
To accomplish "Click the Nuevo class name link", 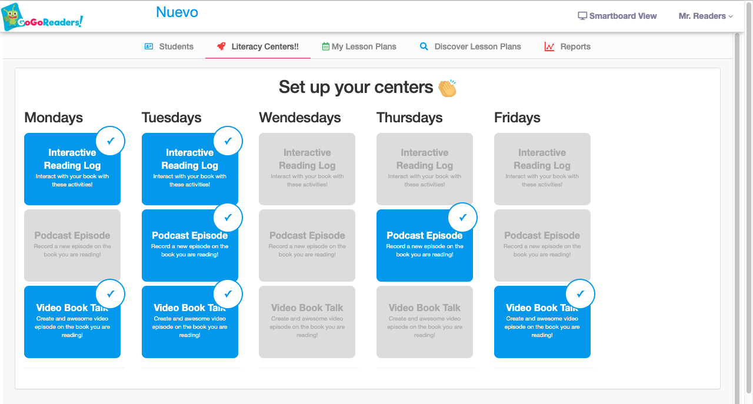I will [177, 12].
